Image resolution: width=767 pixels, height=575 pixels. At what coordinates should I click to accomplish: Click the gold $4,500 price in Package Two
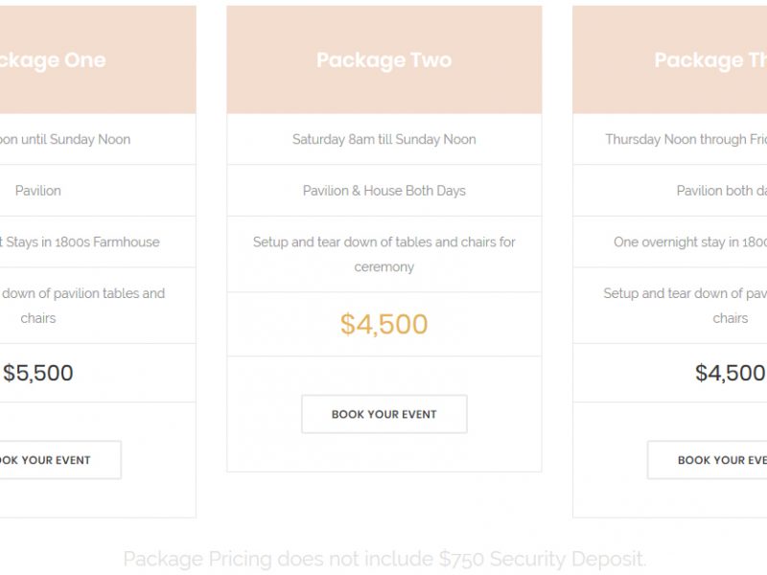click(x=384, y=324)
